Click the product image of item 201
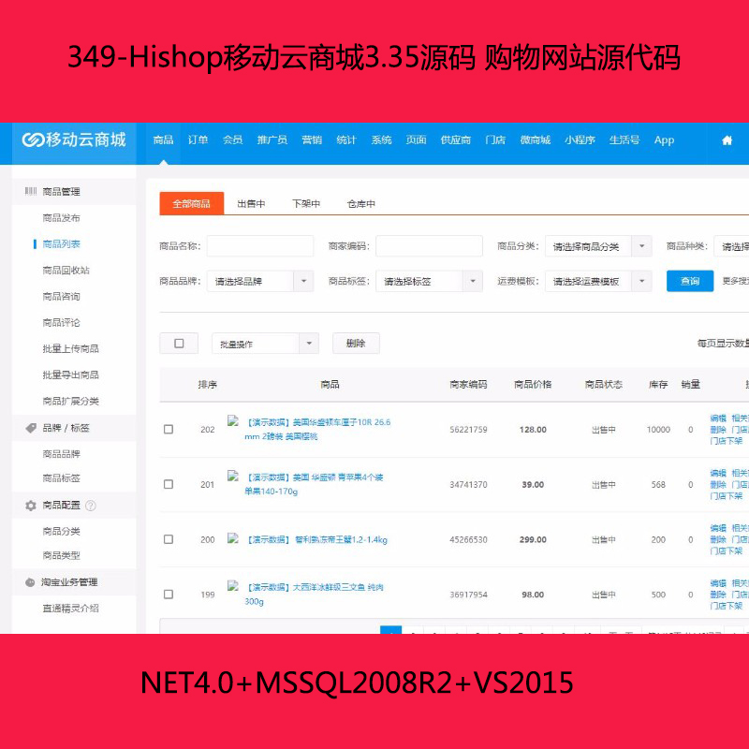 tap(232, 476)
